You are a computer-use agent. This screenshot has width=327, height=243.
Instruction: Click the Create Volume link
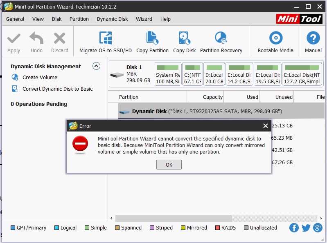click(x=40, y=78)
